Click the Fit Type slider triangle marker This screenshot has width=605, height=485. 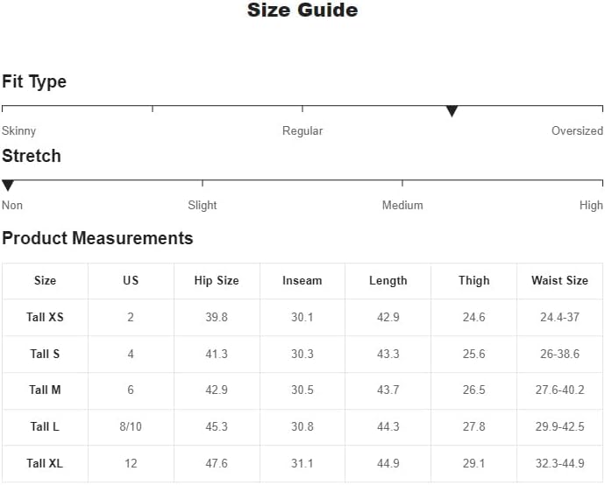pos(452,111)
